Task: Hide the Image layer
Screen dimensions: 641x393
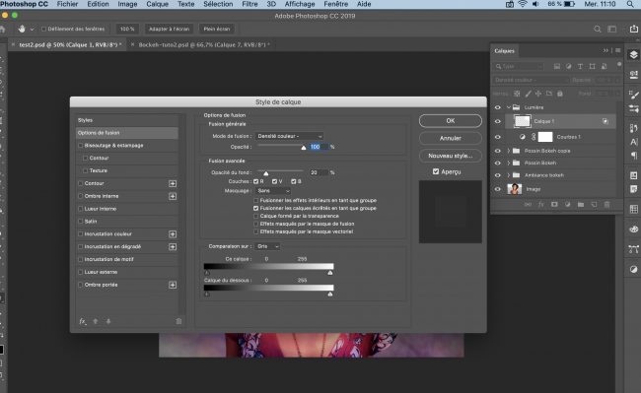Action: click(x=497, y=189)
